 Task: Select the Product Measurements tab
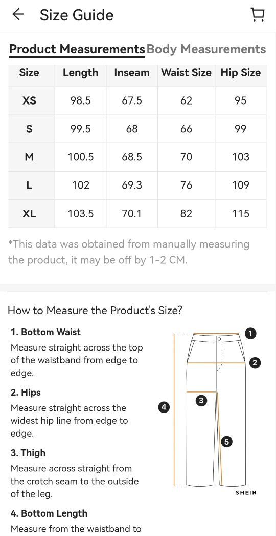point(77,49)
